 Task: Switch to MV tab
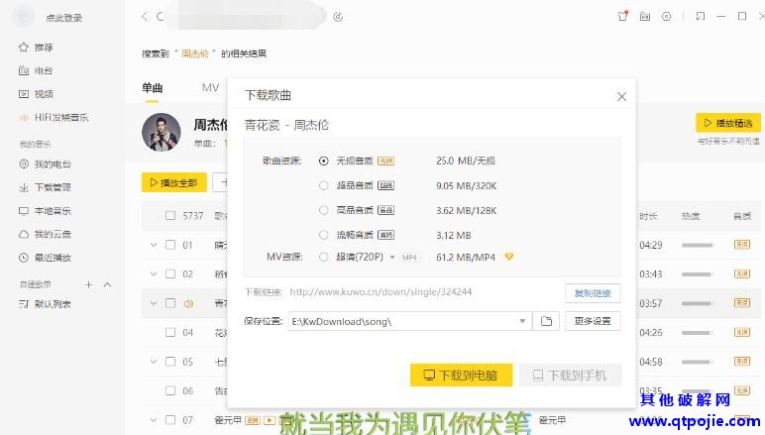point(210,88)
